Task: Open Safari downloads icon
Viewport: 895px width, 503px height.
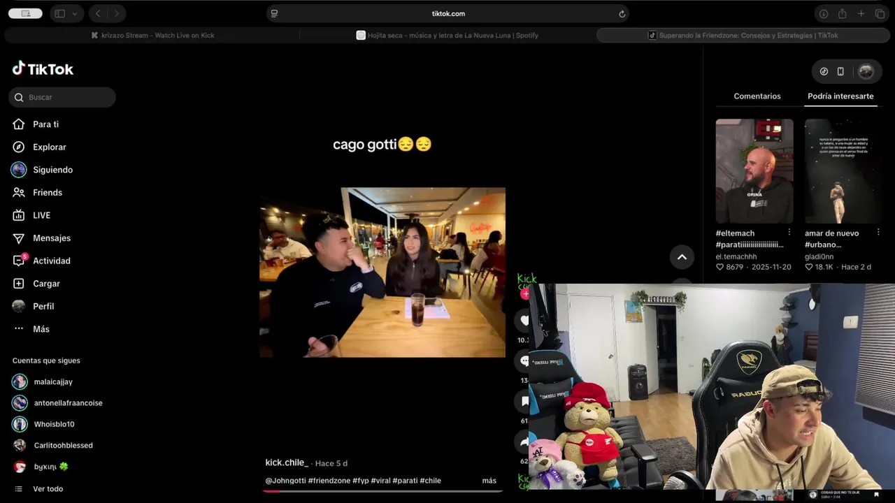Action: [824, 13]
